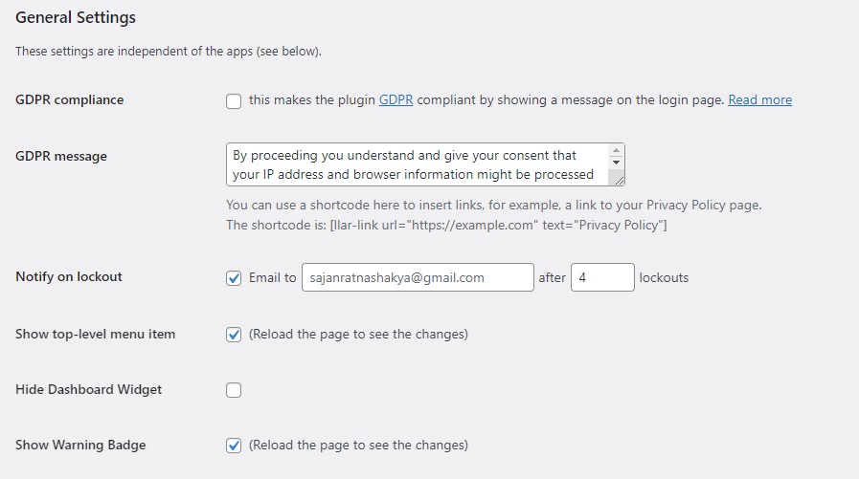Image resolution: width=859 pixels, height=479 pixels.
Task: Click the llar-link shortcode example text
Action: pyautogui.click(x=499, y=226)
